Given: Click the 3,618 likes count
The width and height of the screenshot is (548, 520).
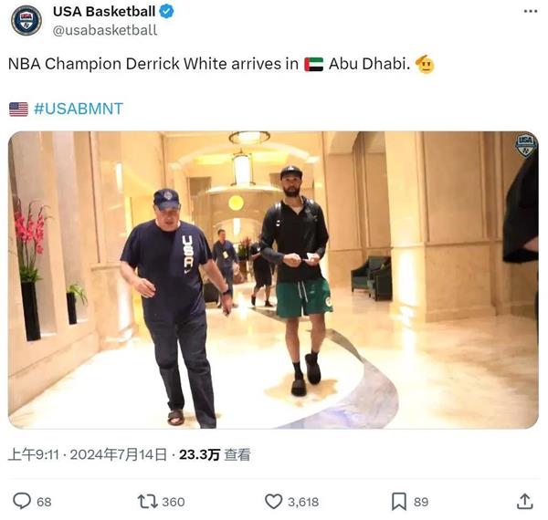Looking at the screenshot, I should [303, 502].
